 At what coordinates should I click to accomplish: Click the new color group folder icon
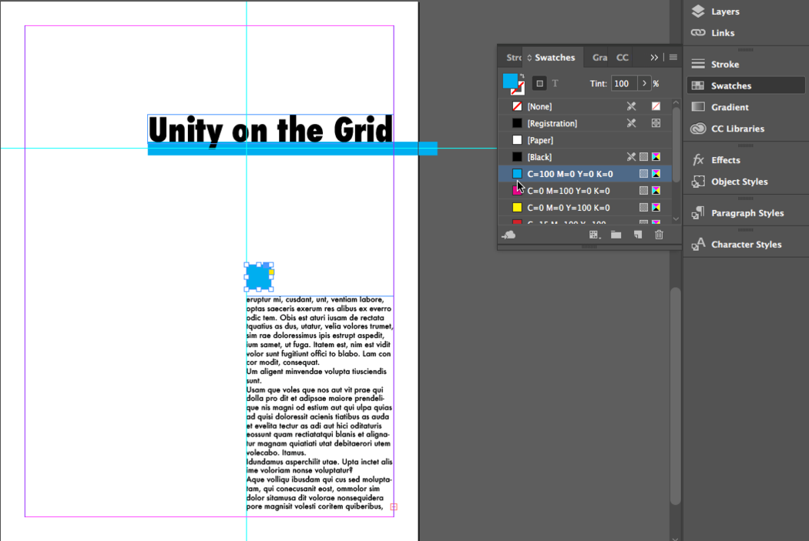click(x=616, y=235)
